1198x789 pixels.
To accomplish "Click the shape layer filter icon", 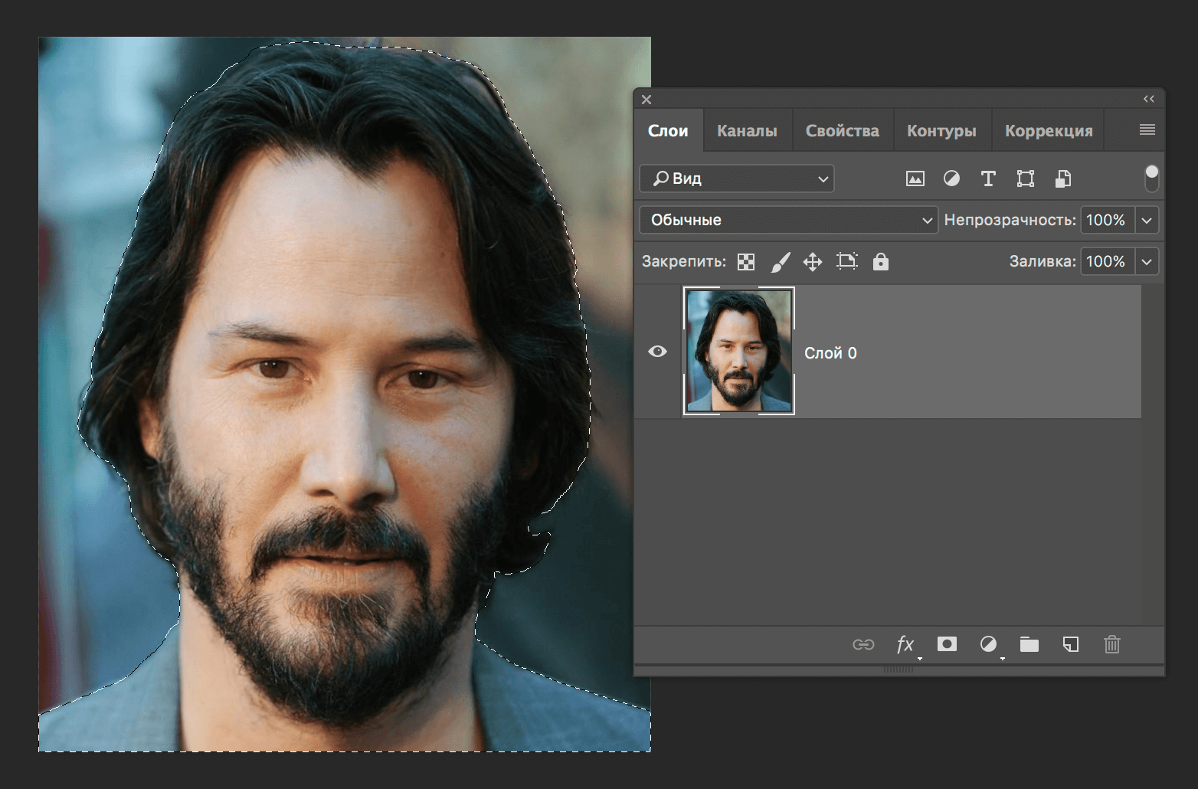I will click(x=1025, y=178).
